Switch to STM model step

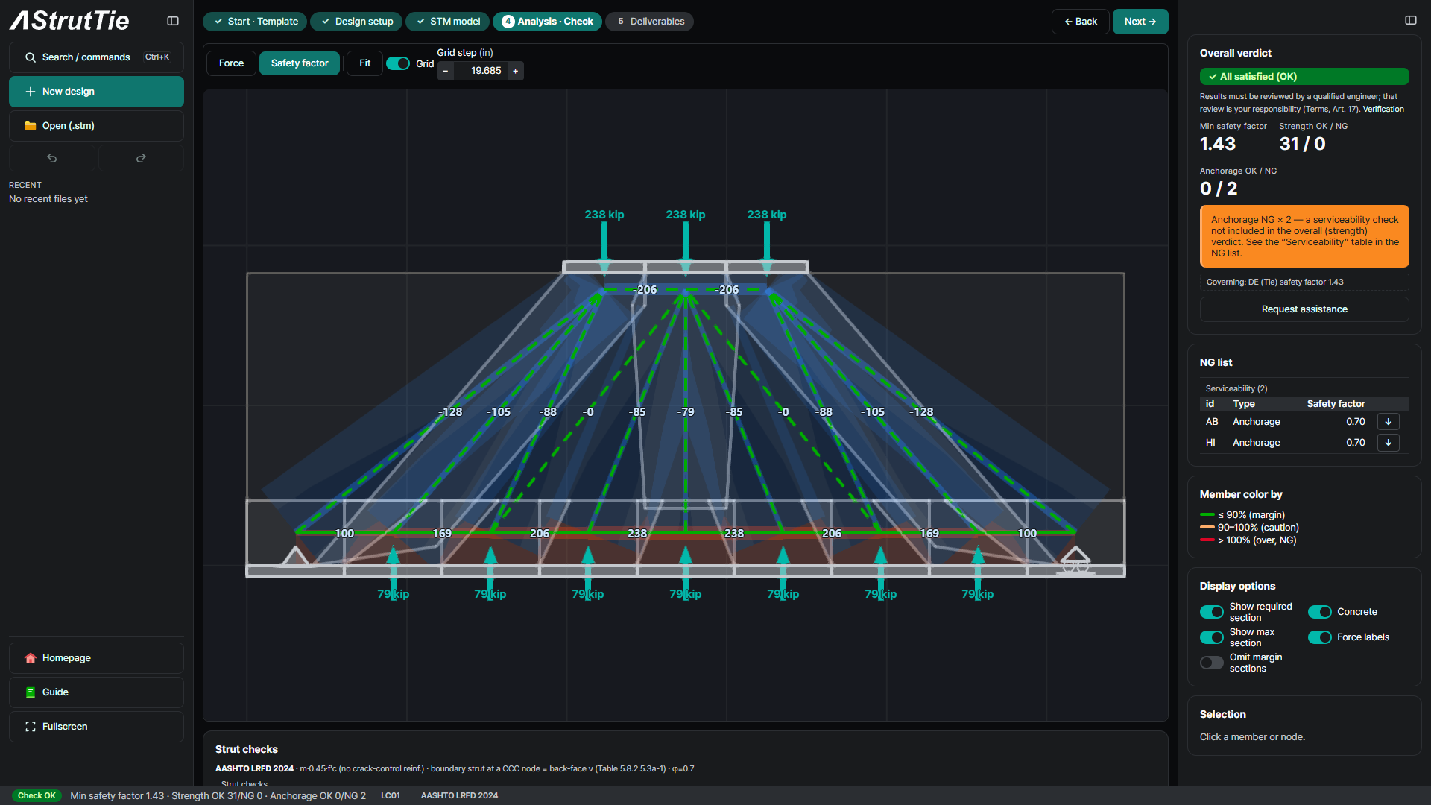coord(447,22)
